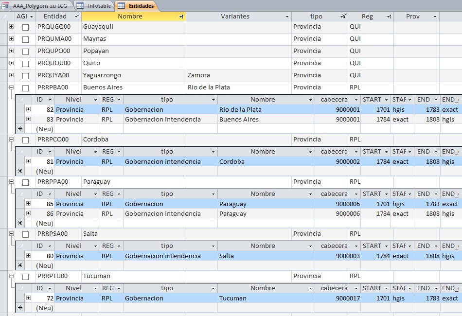Expand the ID 81 Cordoba sub-record plus icon

(x=28, y=161)
